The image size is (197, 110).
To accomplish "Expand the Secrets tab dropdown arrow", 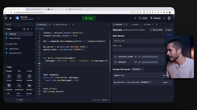I will click(x=123, y=24).
